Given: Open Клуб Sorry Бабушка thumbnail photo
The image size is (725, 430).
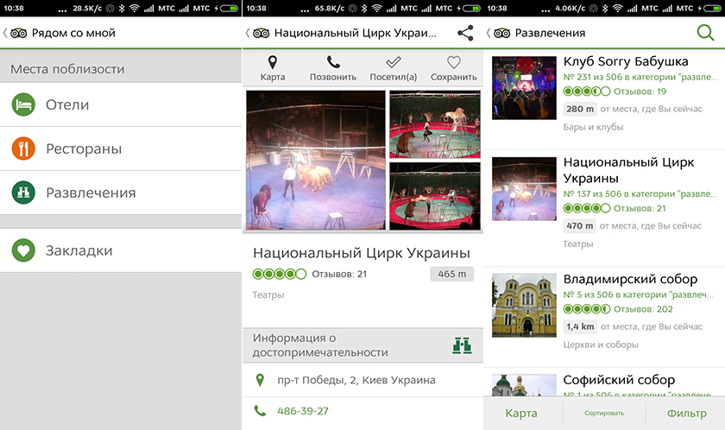Looking at the screenshot, I should pos(524,88).
